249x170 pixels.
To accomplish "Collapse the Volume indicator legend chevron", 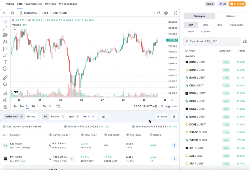I will coord(15,29).
